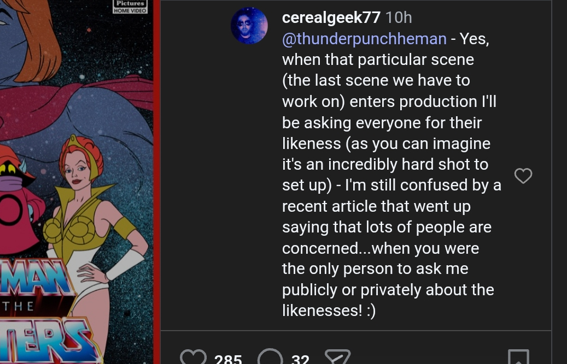The height and width of the screenshot is (364, 567).
Task: Like the post using the bottom heart icon
Action: (x=193, y=357)
